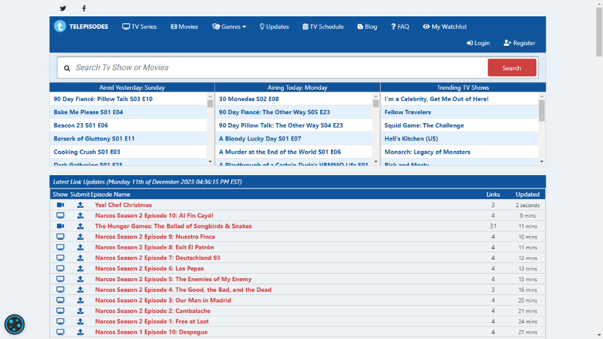Viewport: 603px width, 339px height.
Task: Click the floating cookie settings icon
Action: 14,325
